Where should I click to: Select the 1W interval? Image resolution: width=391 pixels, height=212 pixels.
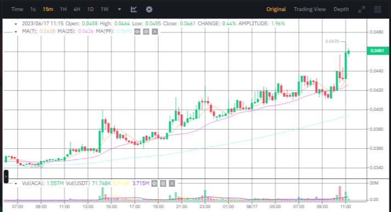104,9
